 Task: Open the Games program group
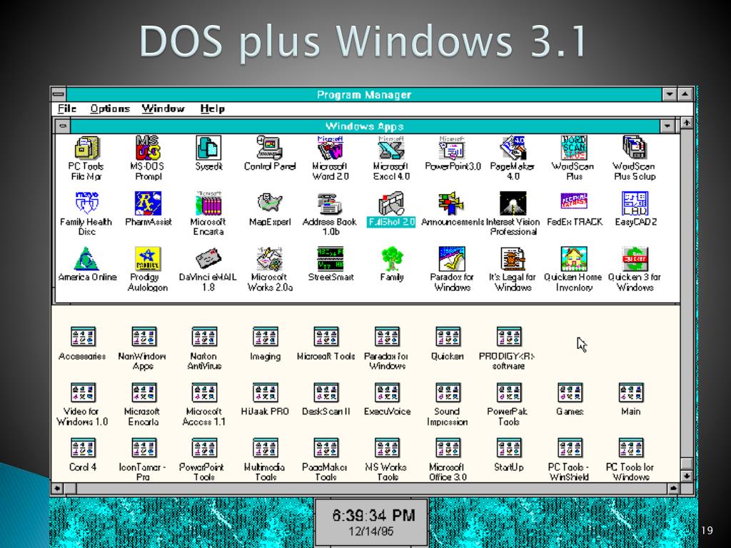click(x=570, y=392)
